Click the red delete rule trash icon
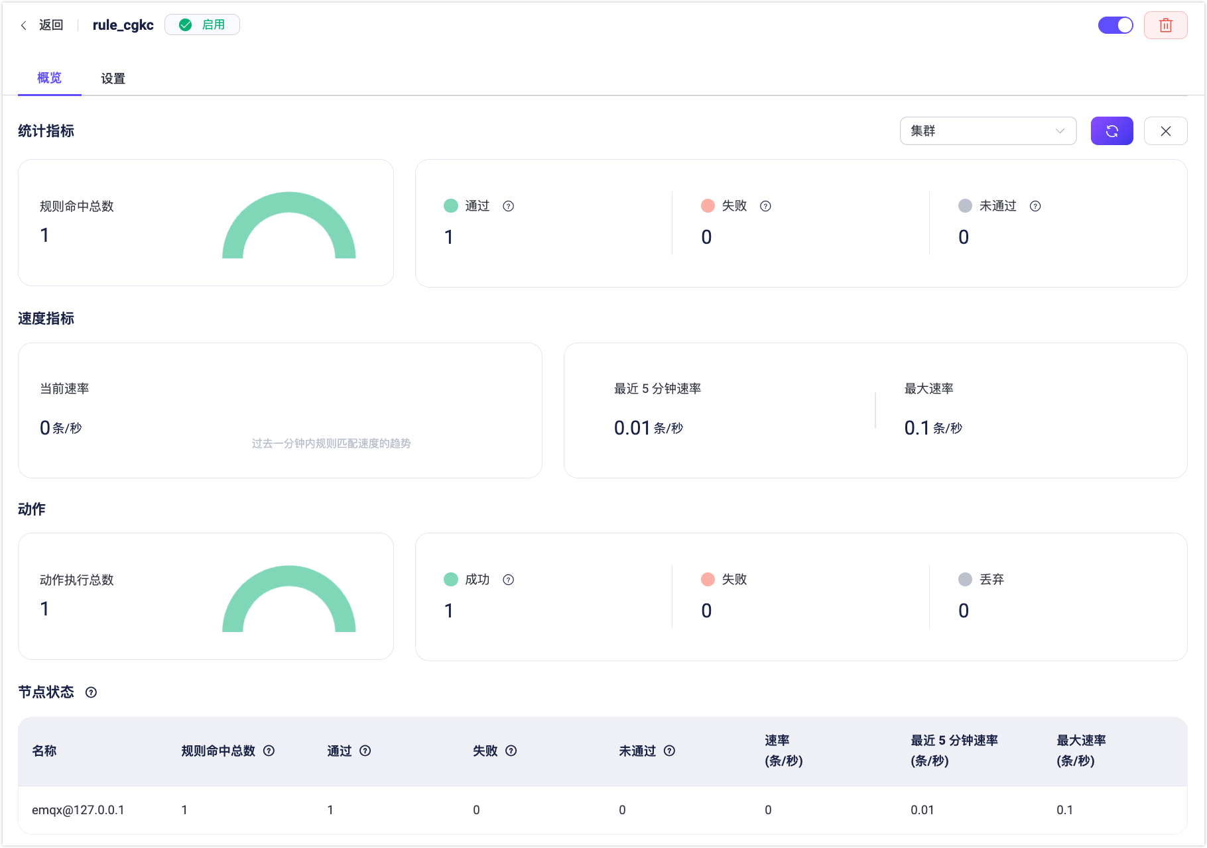1207x848 pixels. pos(1165,25)
